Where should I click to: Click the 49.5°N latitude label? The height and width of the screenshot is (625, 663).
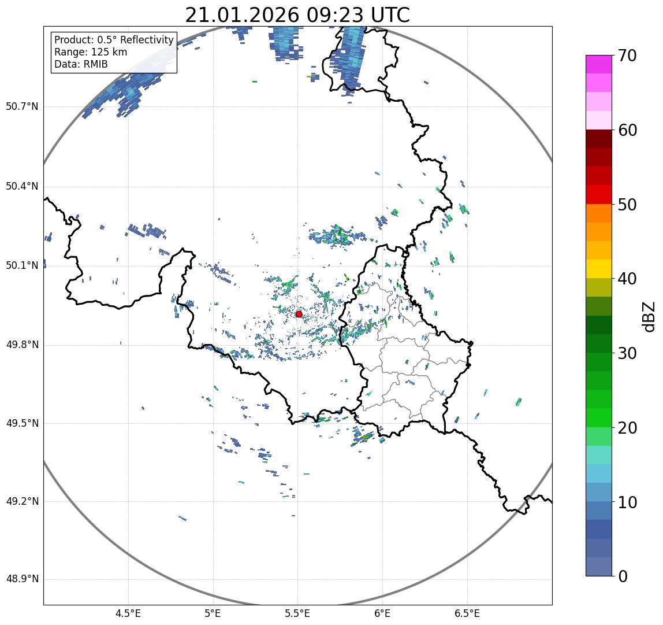[22, 423]
